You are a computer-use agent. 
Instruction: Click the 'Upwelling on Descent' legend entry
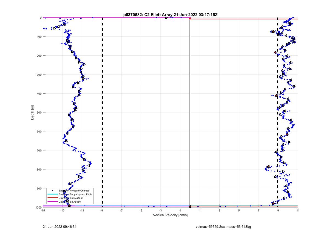coord(71,198)
